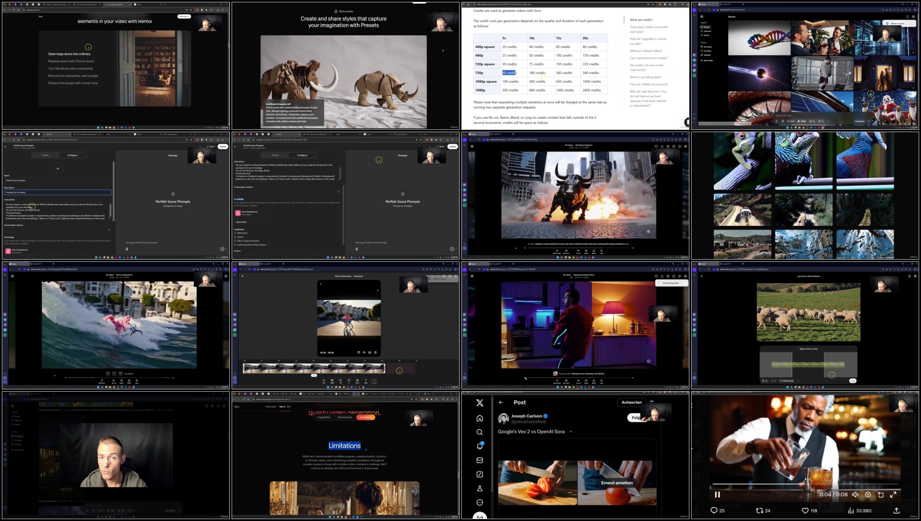Viewport: 921px width, 521px height.
Task: Click Start now on the Sora Remix landing page
Action: click(184, 16)
